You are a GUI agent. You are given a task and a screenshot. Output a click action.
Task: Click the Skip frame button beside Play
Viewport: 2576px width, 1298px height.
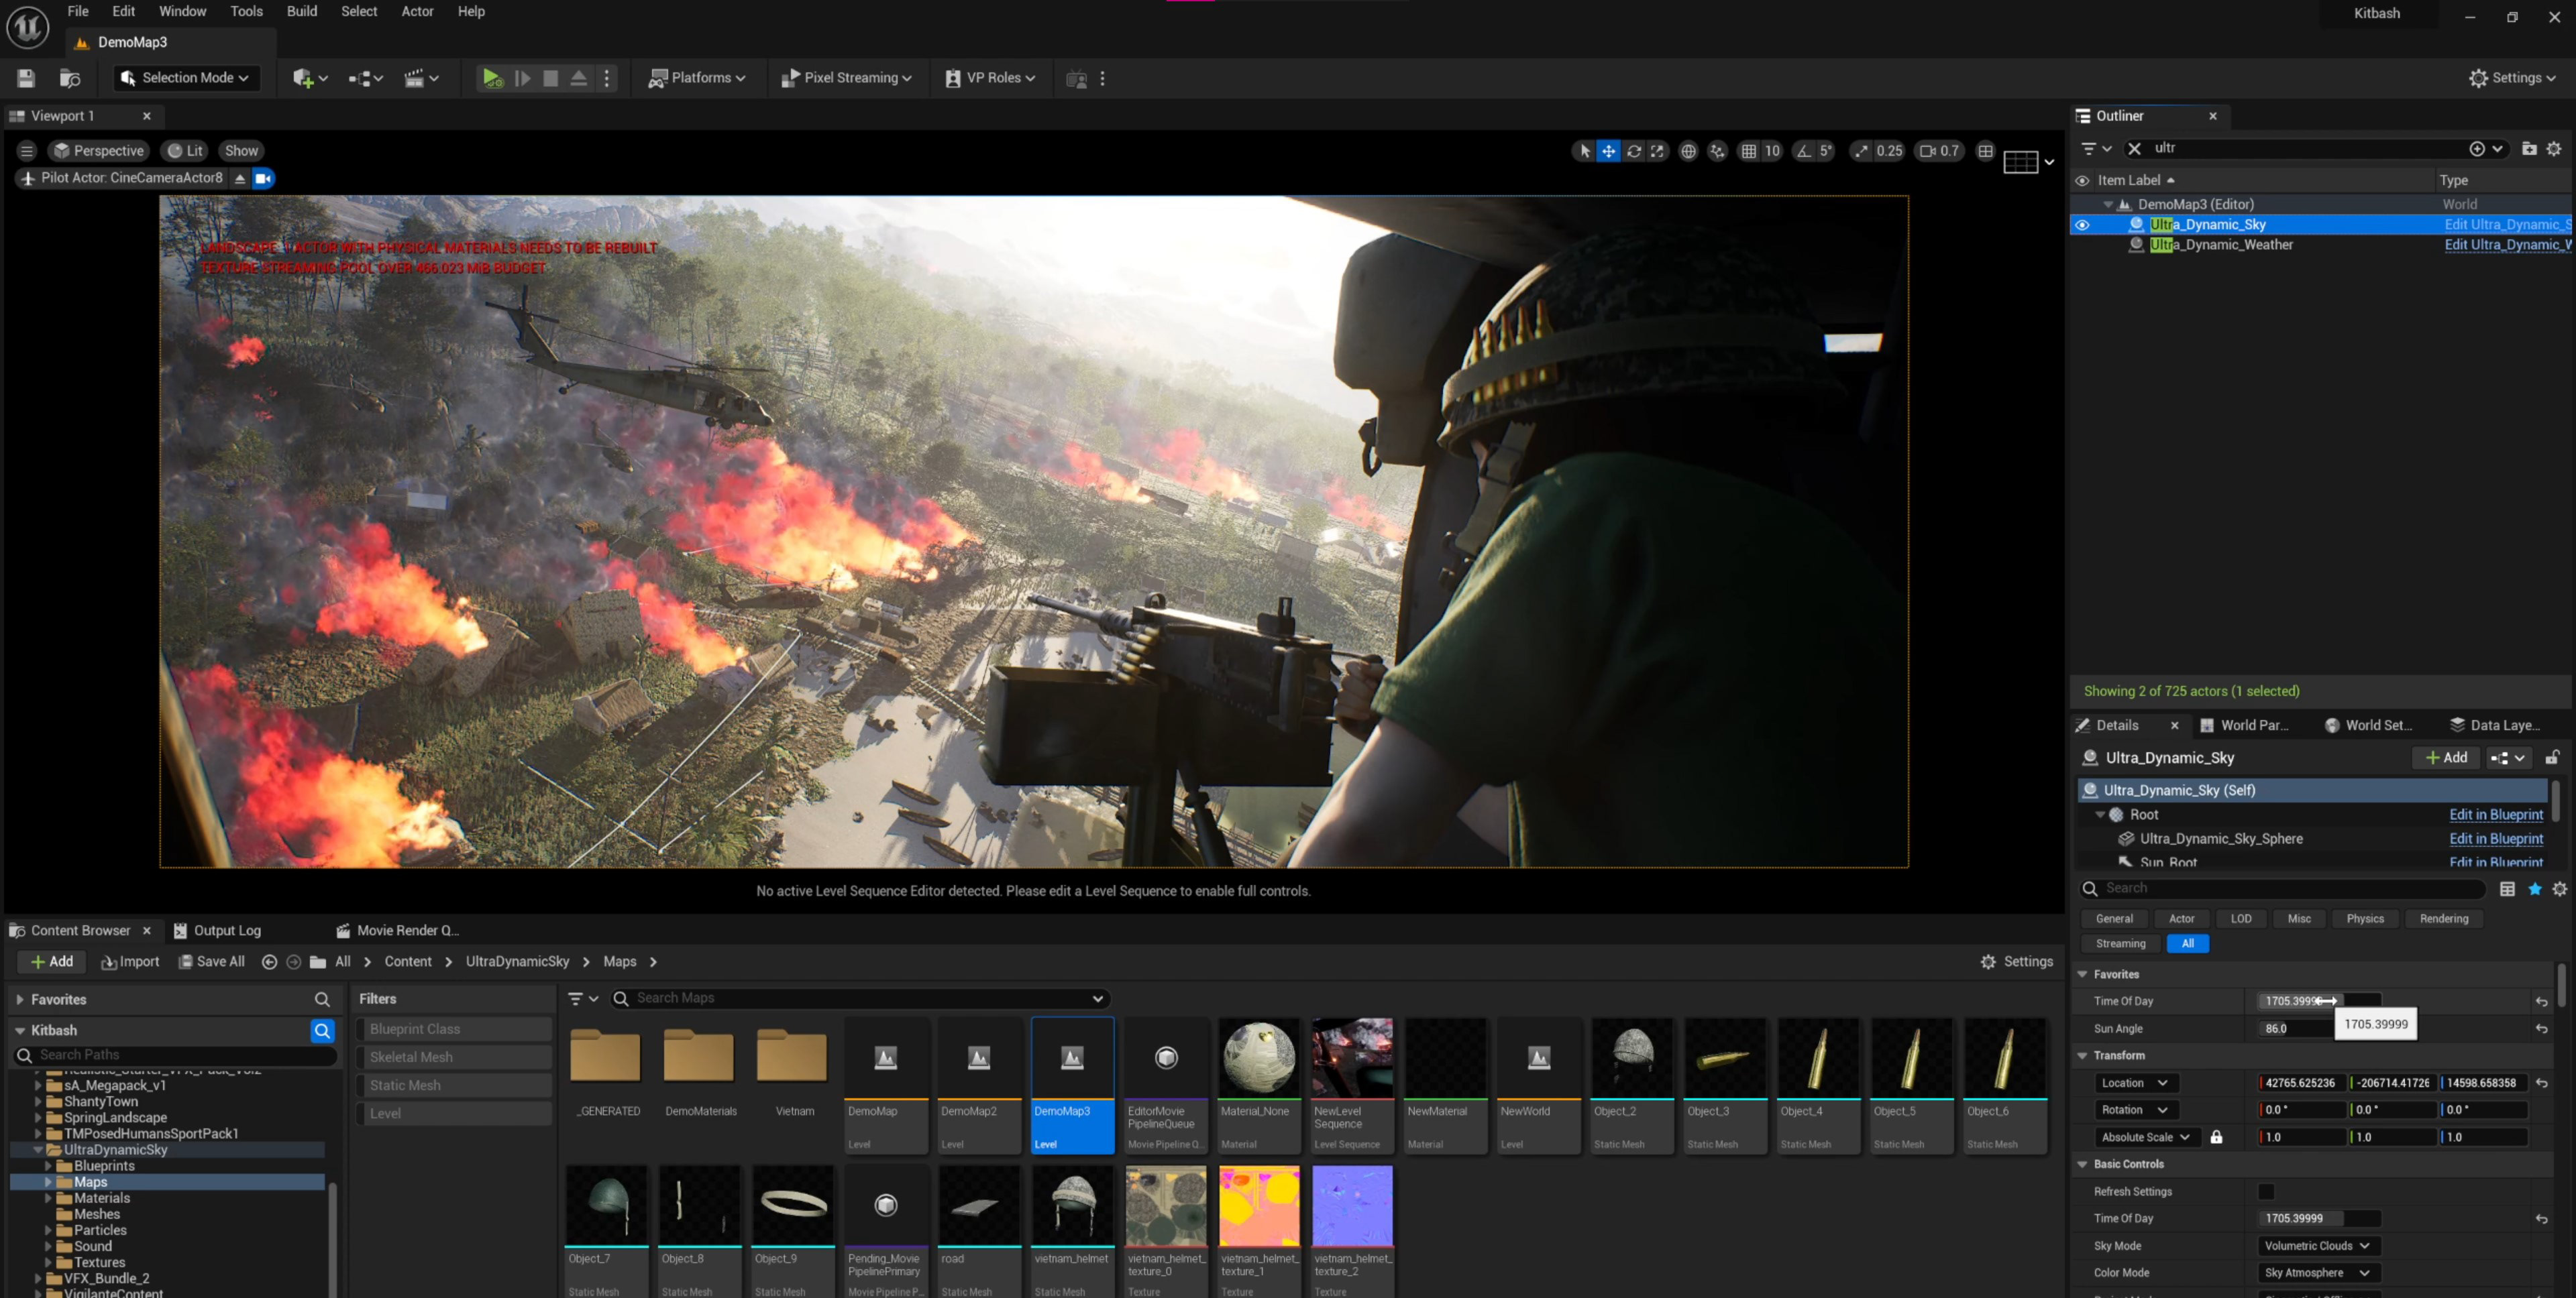(522, 78)
